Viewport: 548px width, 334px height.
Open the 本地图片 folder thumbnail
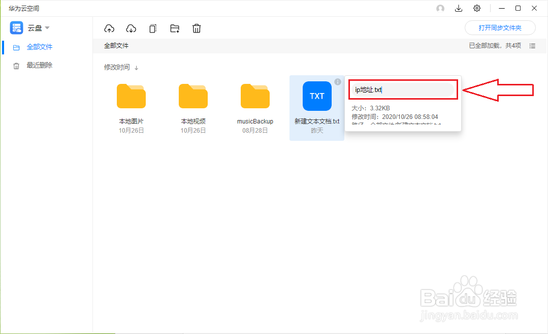click(131, 96)
